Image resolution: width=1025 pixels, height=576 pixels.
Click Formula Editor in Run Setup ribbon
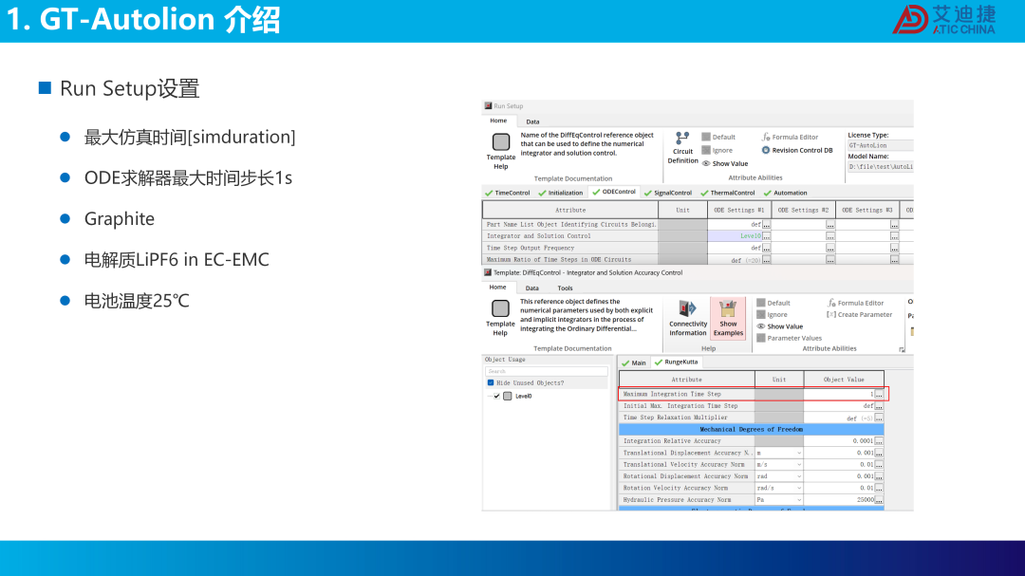pos(790,138)
